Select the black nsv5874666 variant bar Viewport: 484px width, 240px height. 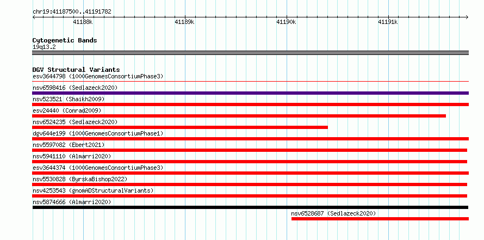coord(250,207)
